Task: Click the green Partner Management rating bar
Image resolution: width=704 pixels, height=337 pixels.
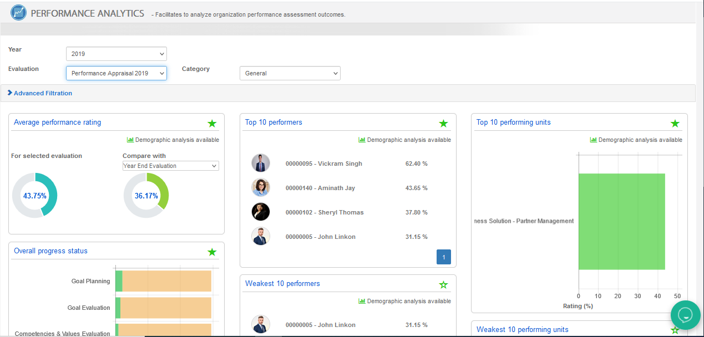Action: pos(621,222)
